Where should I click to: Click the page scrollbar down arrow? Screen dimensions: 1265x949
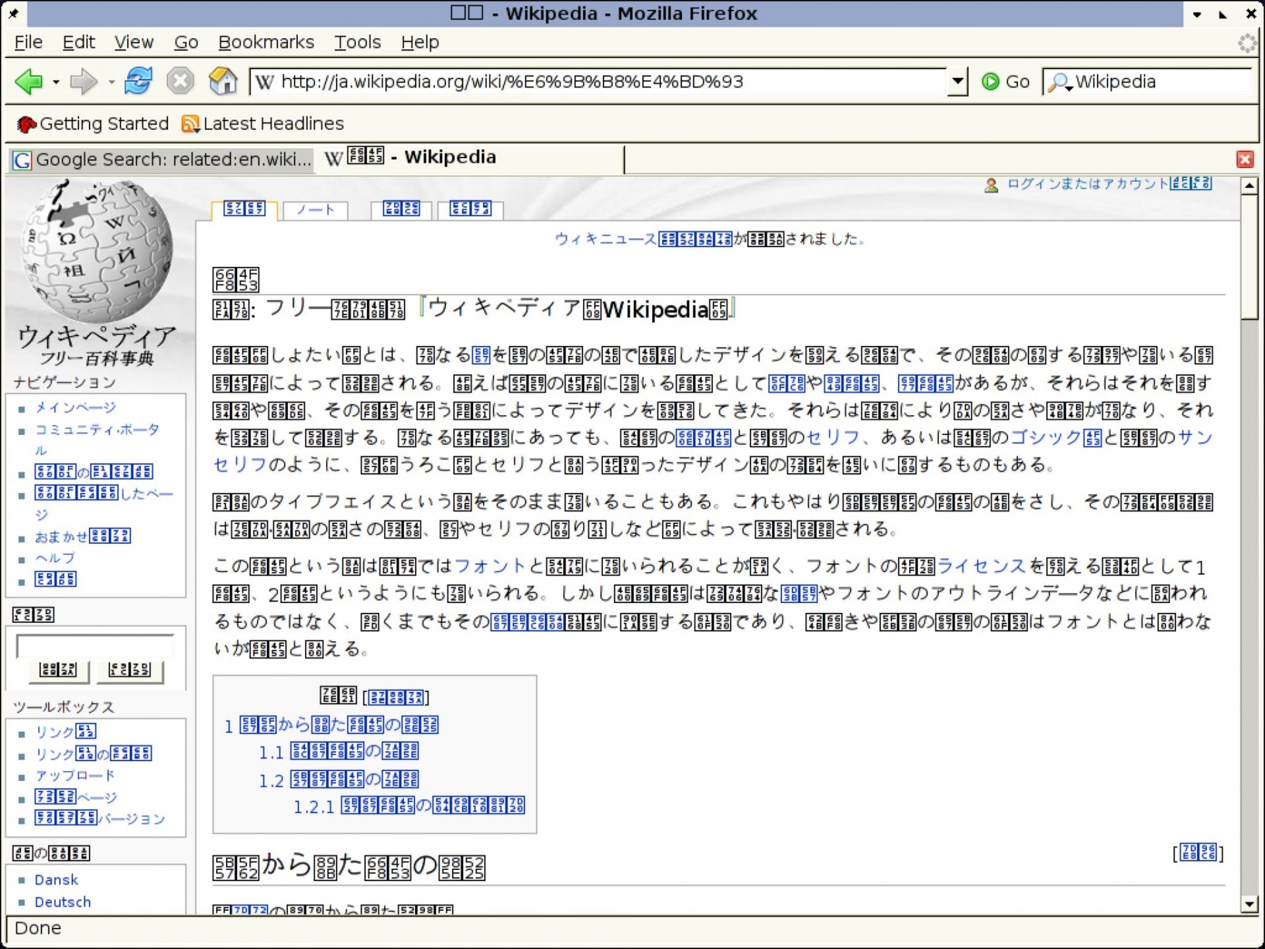(1249, 904)
